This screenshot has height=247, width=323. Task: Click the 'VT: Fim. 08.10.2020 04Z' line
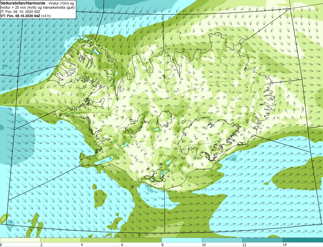[26, 16]
